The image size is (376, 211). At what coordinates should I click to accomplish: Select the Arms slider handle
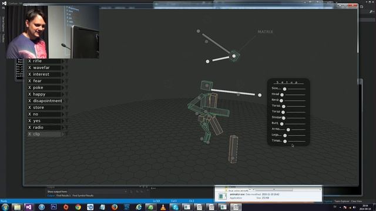[x=288, y=130]
